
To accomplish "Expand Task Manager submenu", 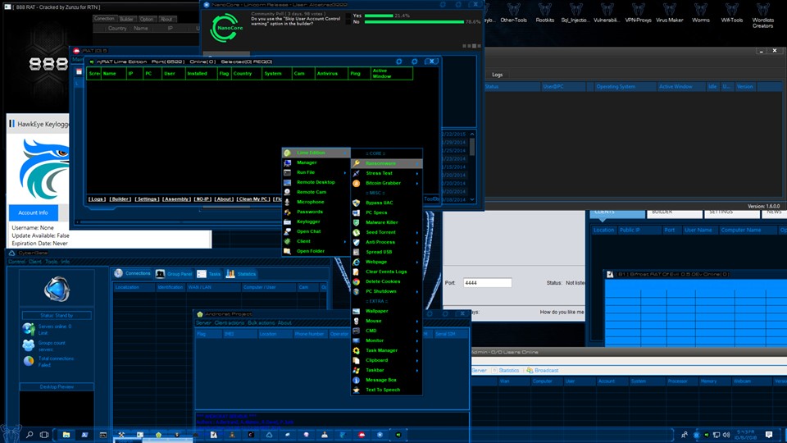I will click(x=417, y=350).
